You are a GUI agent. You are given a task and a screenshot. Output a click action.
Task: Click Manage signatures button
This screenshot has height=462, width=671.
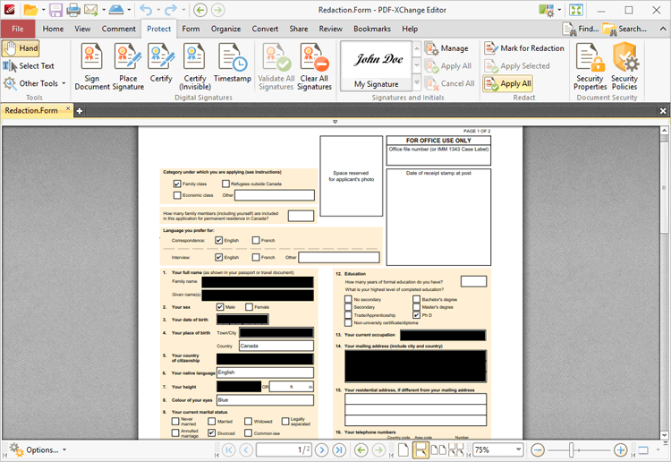446,48
